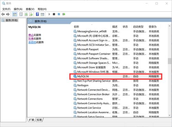The height and width of the screenshot is (127, 172).
Task: Open the 文件(F) menu
Action: [6, 9]
